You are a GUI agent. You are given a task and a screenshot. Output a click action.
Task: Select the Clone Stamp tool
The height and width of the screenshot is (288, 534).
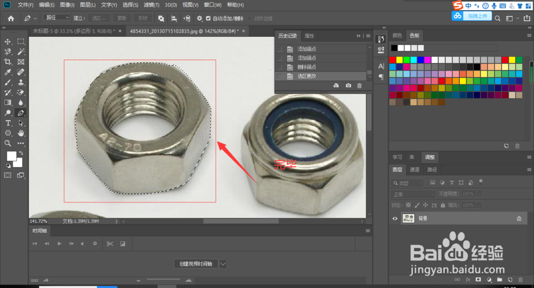[x=21, y=82]
